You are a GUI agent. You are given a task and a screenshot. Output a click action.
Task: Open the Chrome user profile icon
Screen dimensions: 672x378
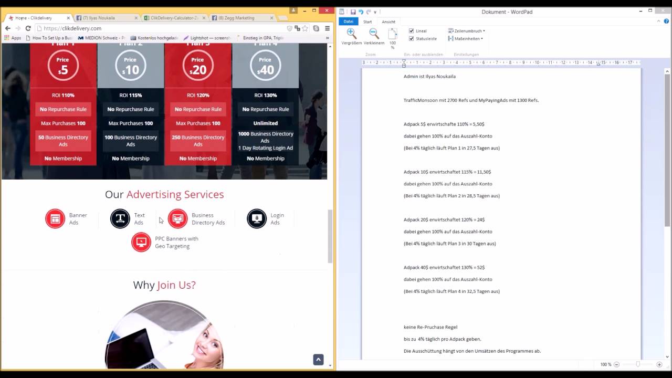pyautogui.click(x=294, y=10)
